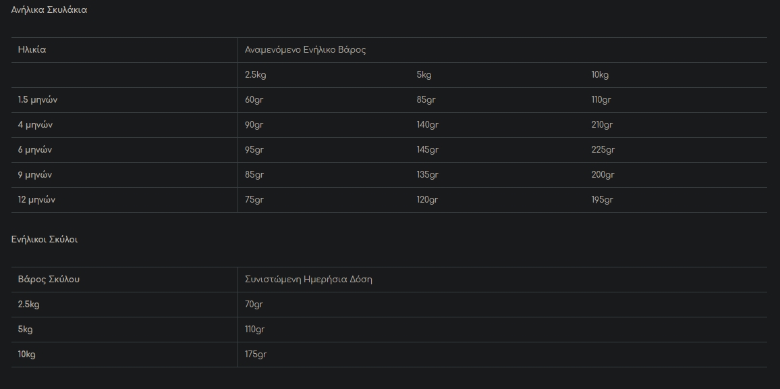The width and height of the screenshot is (780, 389).
Task: Click the 70gr adult daily dose cell
Action: [254, 305]
